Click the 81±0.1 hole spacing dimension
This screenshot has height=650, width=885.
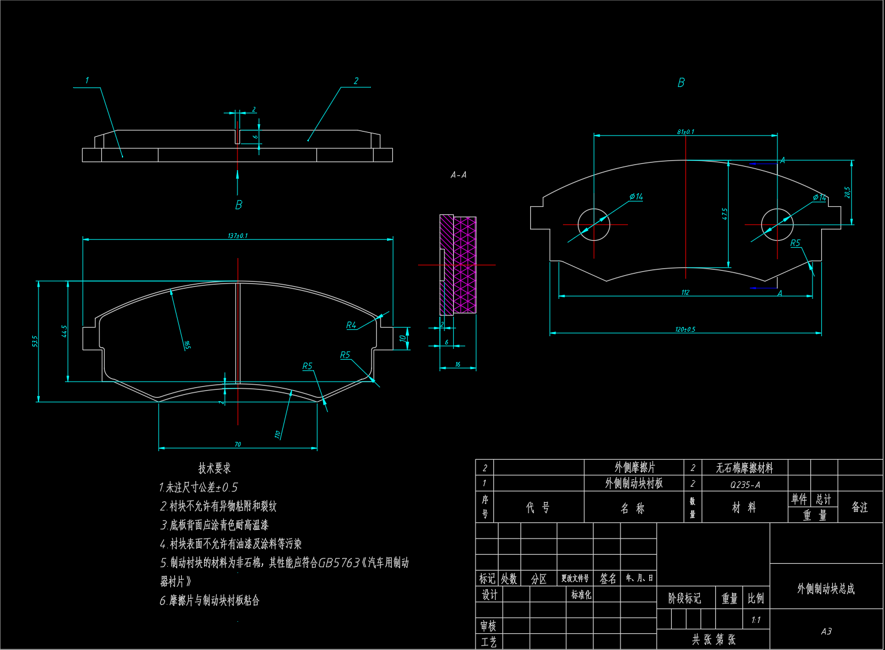click(x=685, y=132)
